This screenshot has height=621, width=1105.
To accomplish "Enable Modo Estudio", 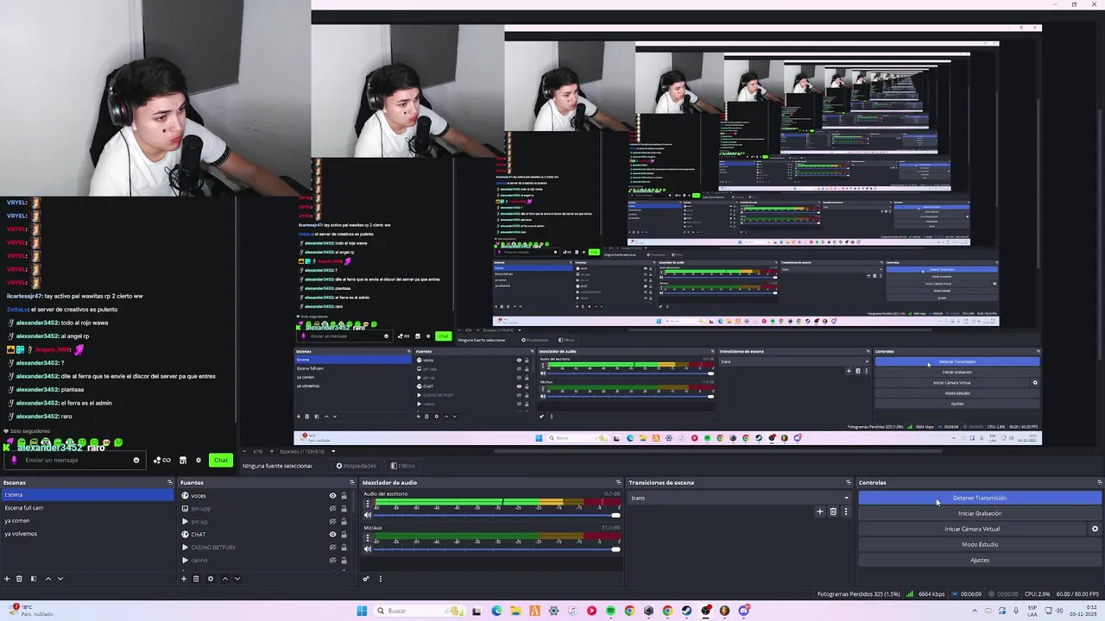I will 980,544.
